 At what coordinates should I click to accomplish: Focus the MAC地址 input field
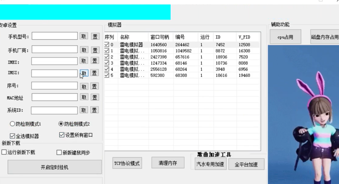(x=55, y=97)
